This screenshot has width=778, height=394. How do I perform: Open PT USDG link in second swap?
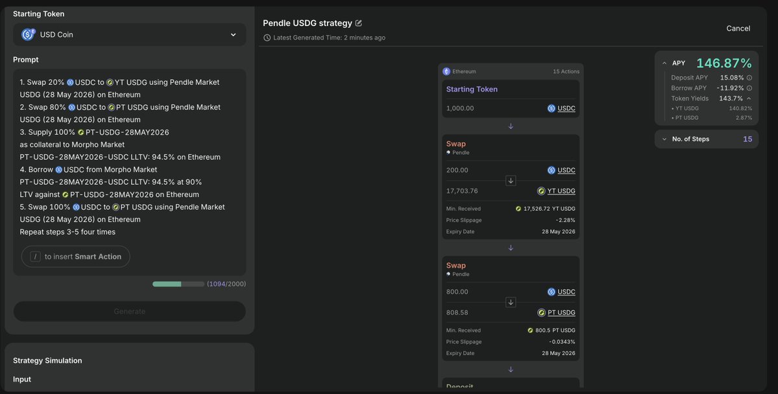561,313
